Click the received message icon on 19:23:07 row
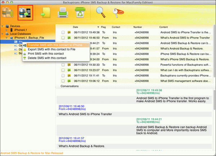 pyautogui.click(x=69, y=70)
